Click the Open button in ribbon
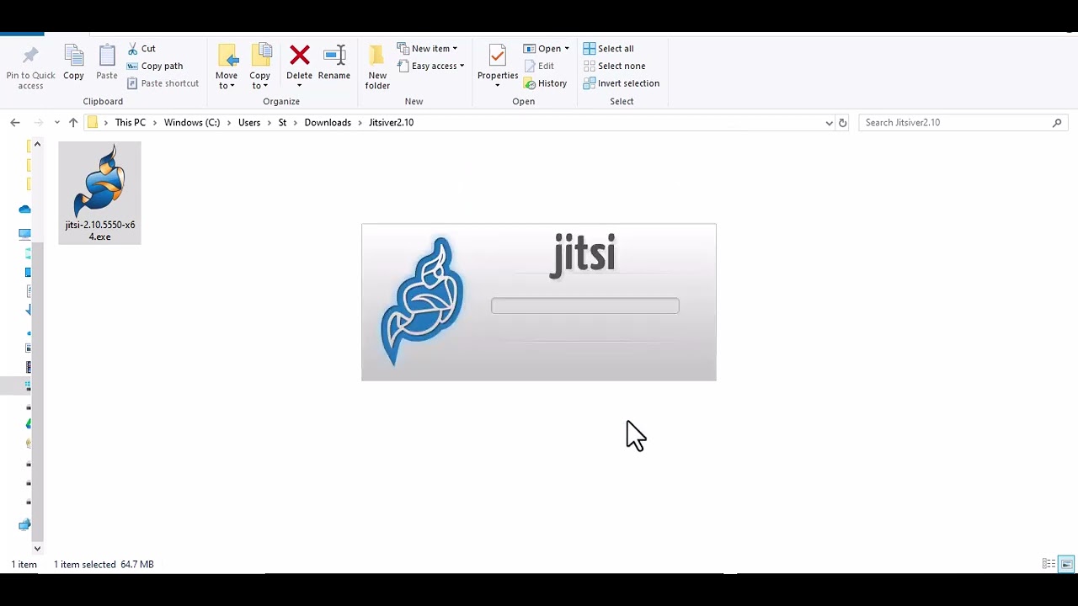This screenshot has width=1078, height=606. pyautogui.click(x=542, y=49)
